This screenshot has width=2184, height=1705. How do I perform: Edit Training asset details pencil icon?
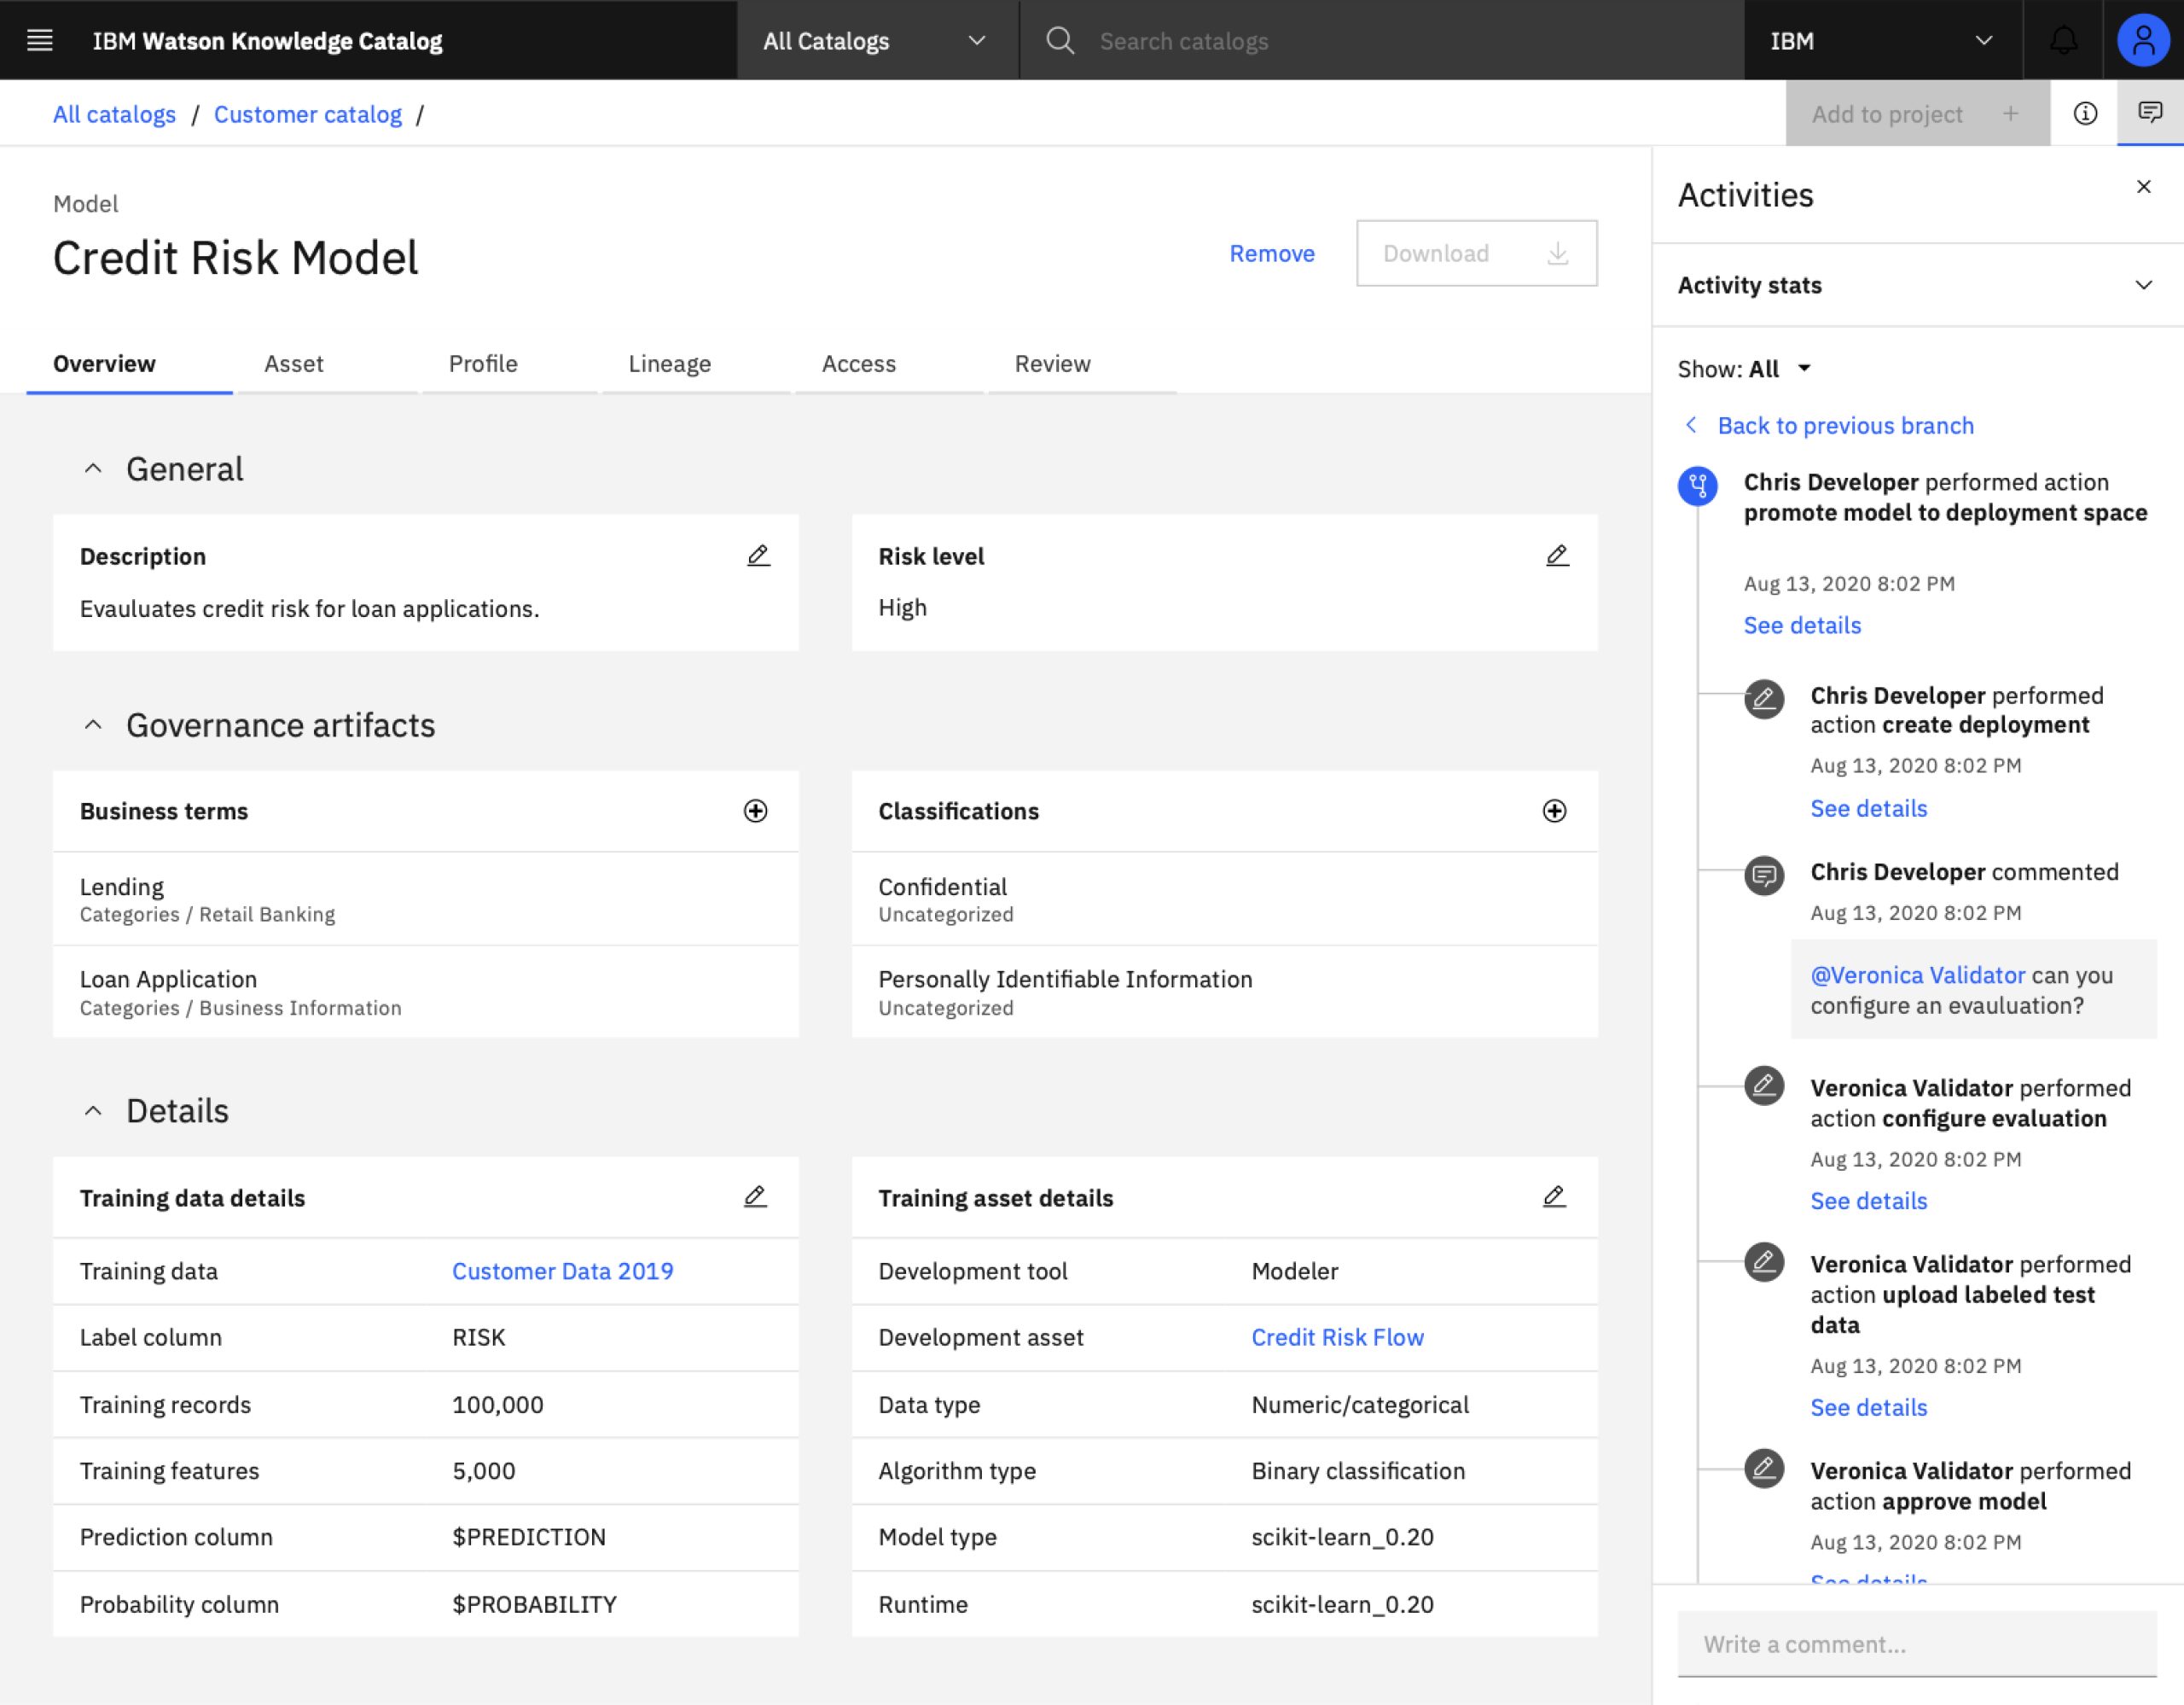coord(1554,1197)
